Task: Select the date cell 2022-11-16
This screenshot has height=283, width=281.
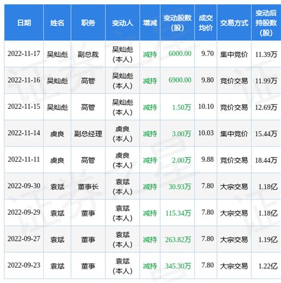Action: (24, 80)
